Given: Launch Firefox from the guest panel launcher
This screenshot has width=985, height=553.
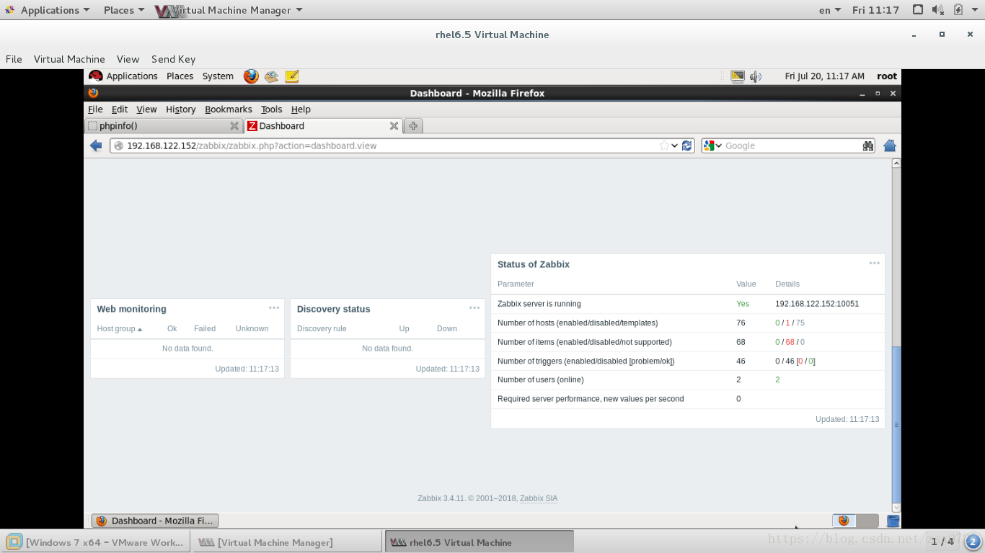Looking at the screenshot, I should click(x=251, y=76).
